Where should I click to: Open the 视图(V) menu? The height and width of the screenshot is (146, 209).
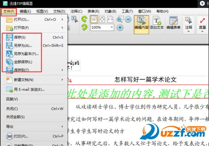point(42,11)
